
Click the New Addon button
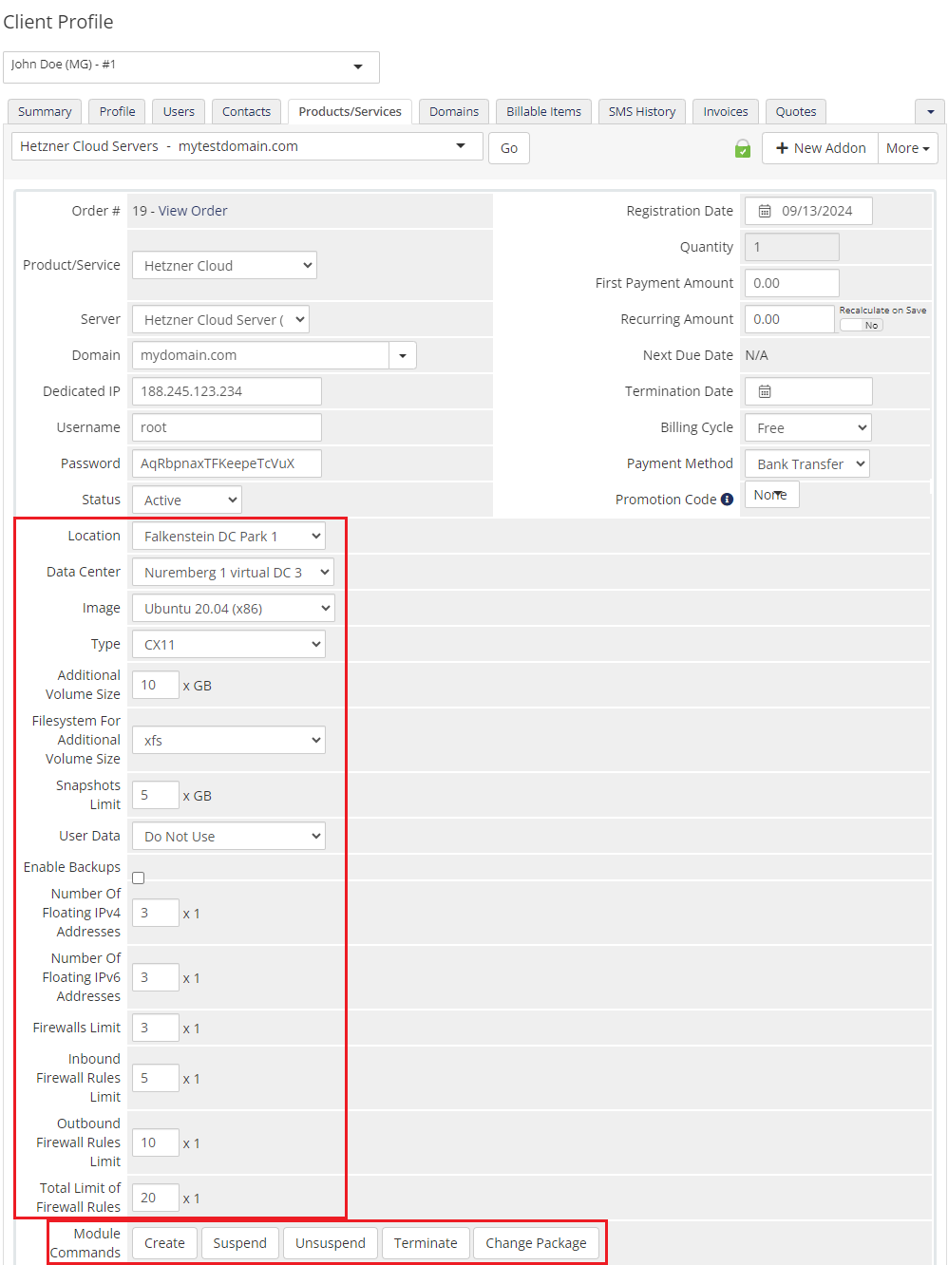tap(821, 148)
